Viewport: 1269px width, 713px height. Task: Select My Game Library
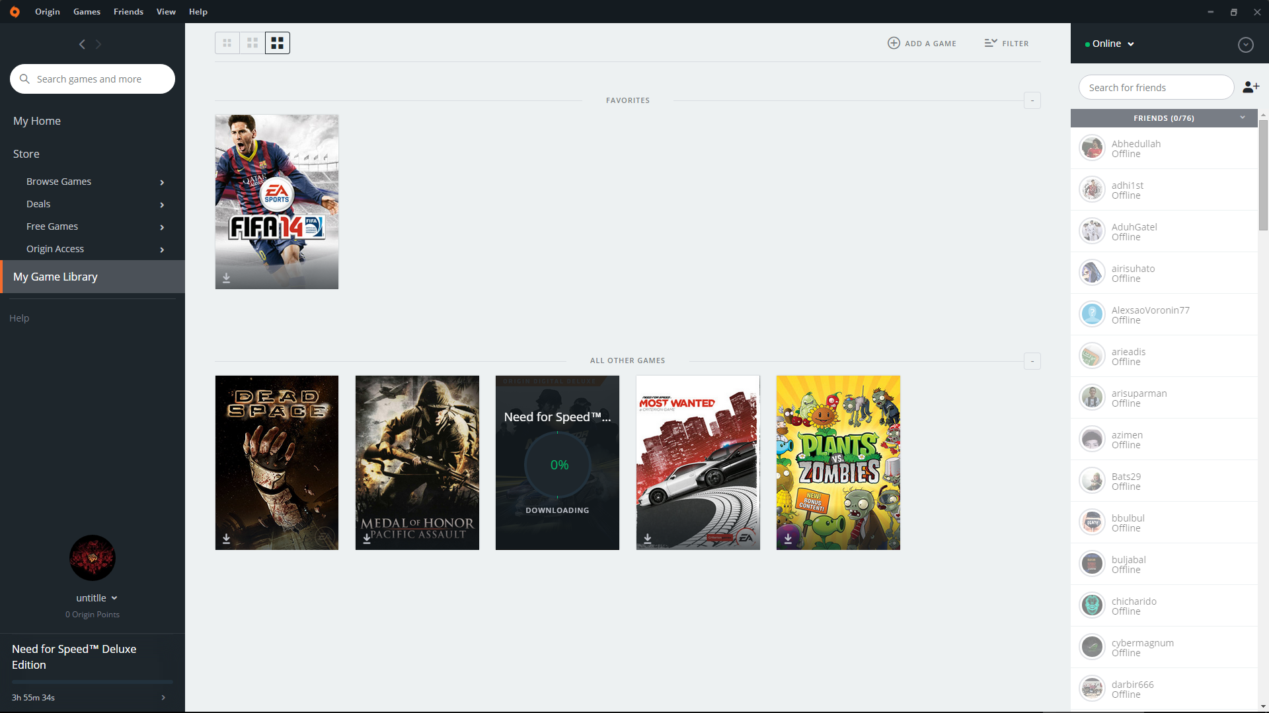pyautogui.click(x=93, y=277)
